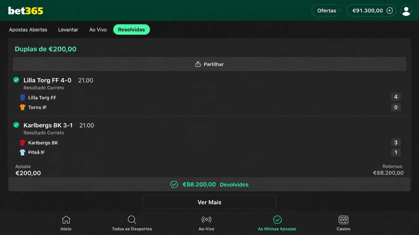
Task: Tap the deposit plus icon beside balance
Action: (x=390, y=10)
